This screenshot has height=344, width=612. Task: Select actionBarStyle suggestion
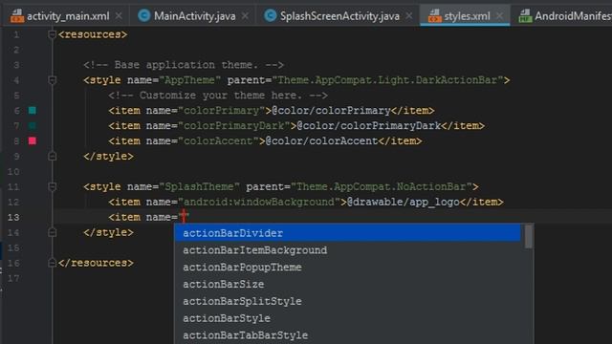pyautogui.click(x=347, y=318)
